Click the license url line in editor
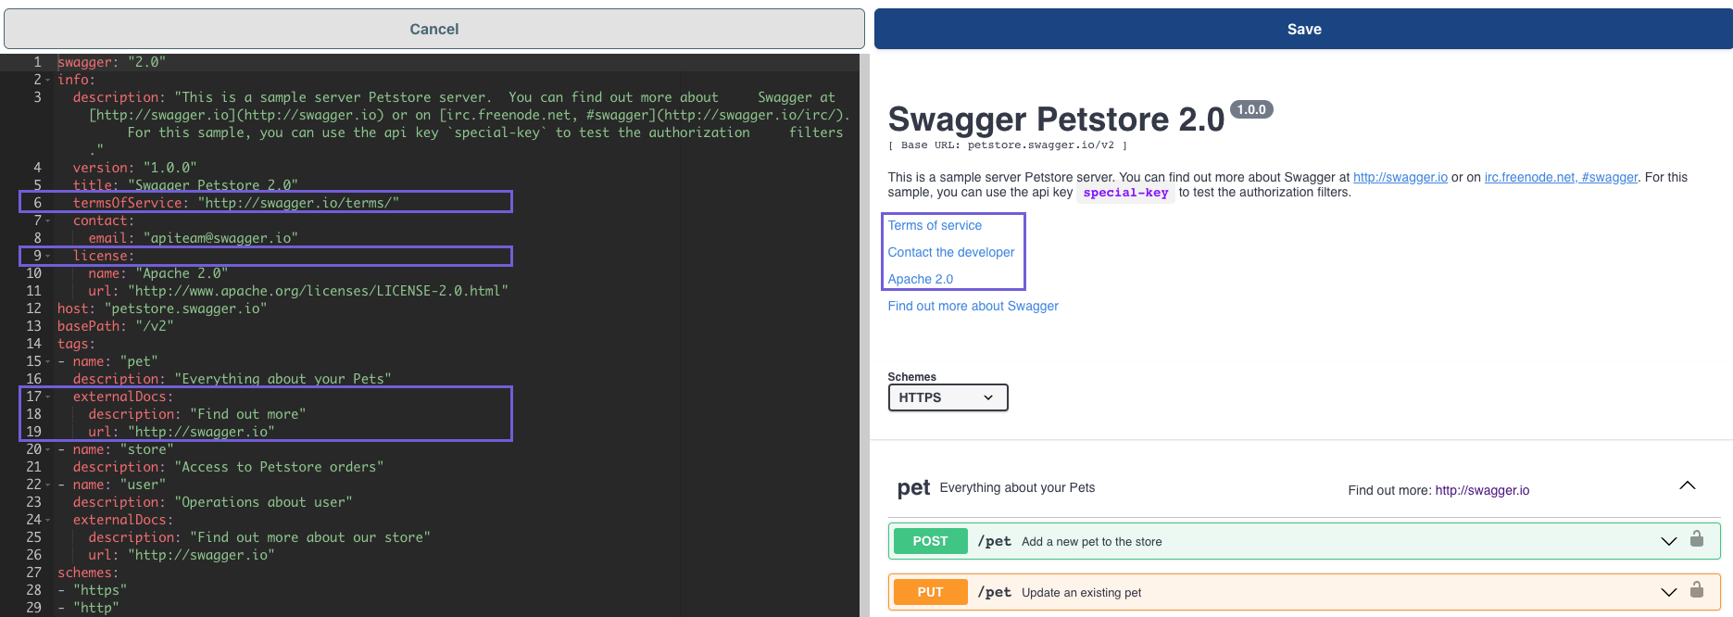Screen dimensions: 1733x617 pyautogui.click(x=298, y=291)
